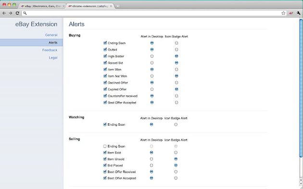Image resolution: width=303 pixels, height=189 pixels.
Task: Open a new tab with the new tab button
Action: [x=118, y=6]
